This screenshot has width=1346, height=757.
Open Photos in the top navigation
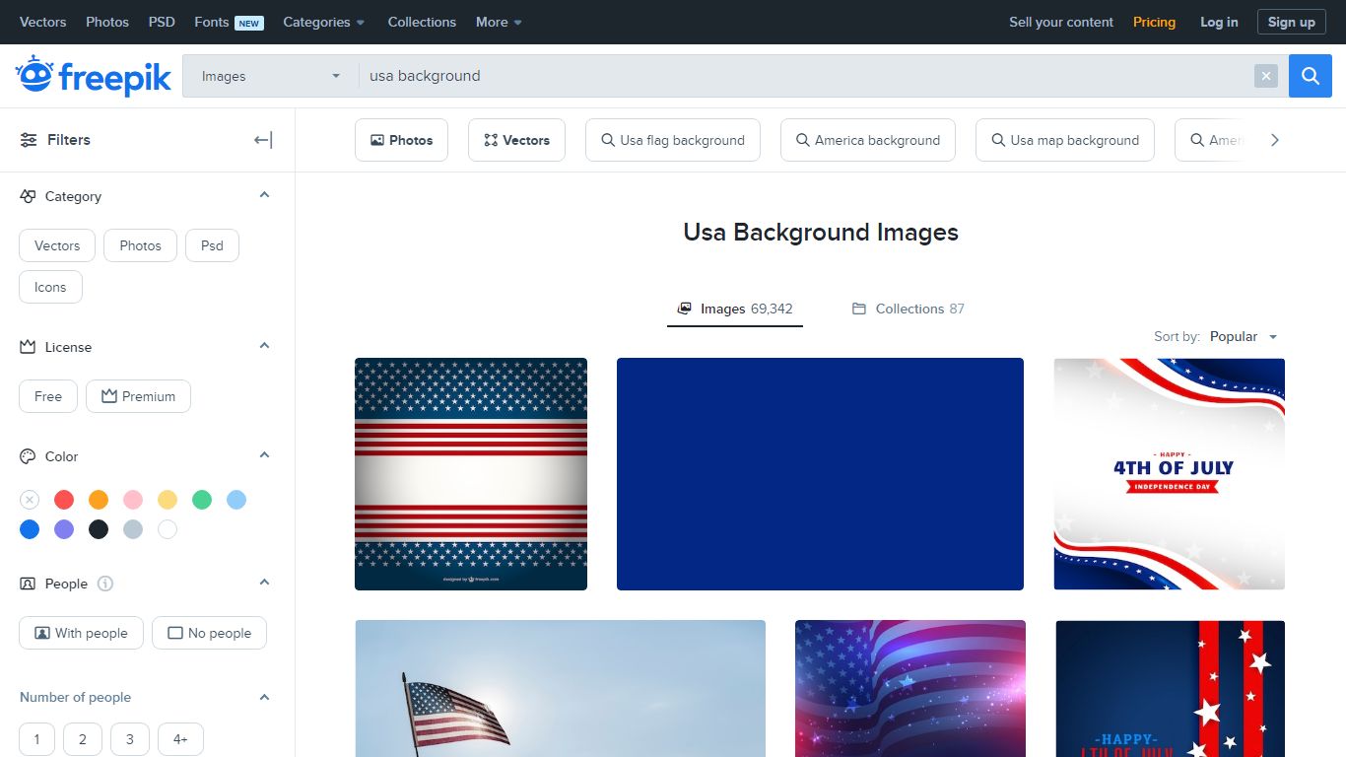pos(107,22)
